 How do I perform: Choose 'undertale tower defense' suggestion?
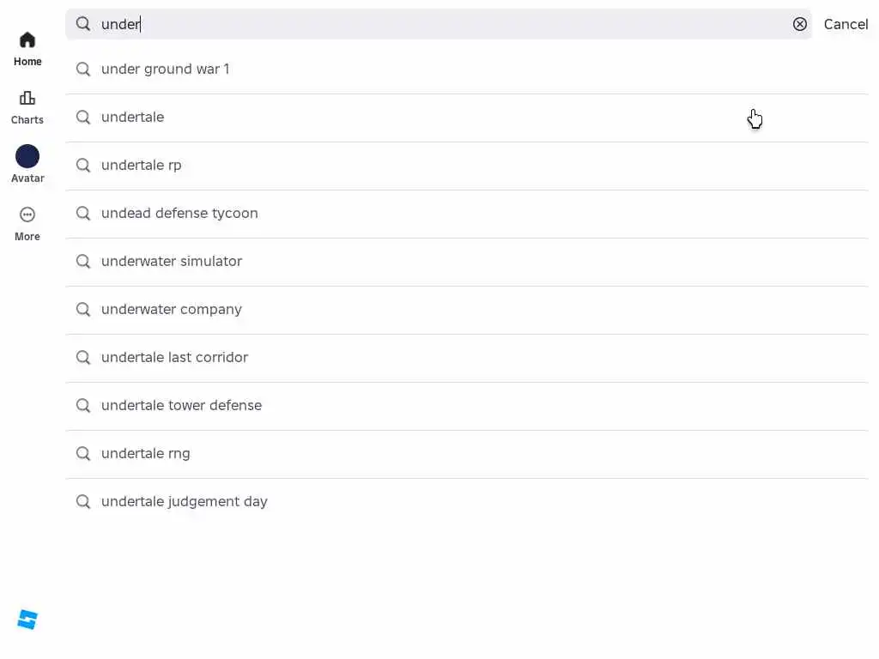[181, 405]
